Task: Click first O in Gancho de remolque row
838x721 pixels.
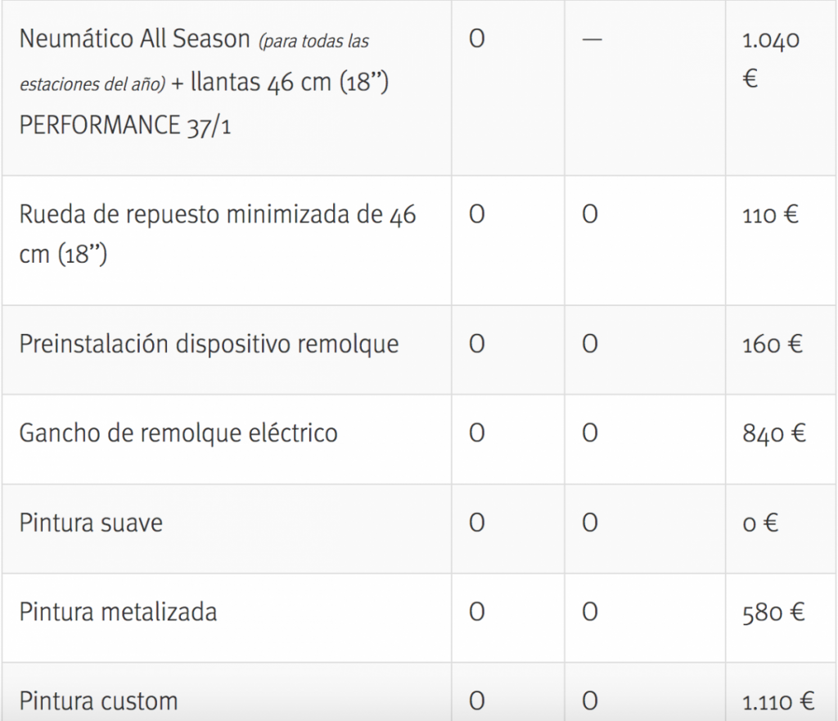Action: (x=477, y=433)
